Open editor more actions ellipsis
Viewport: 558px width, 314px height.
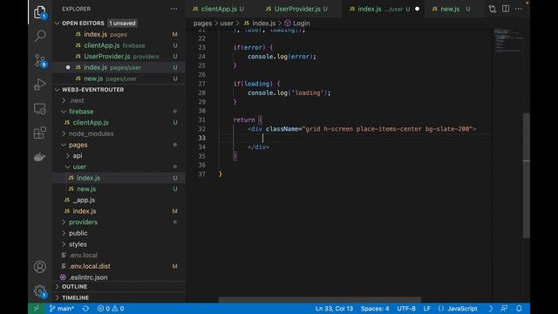[519, 9]
